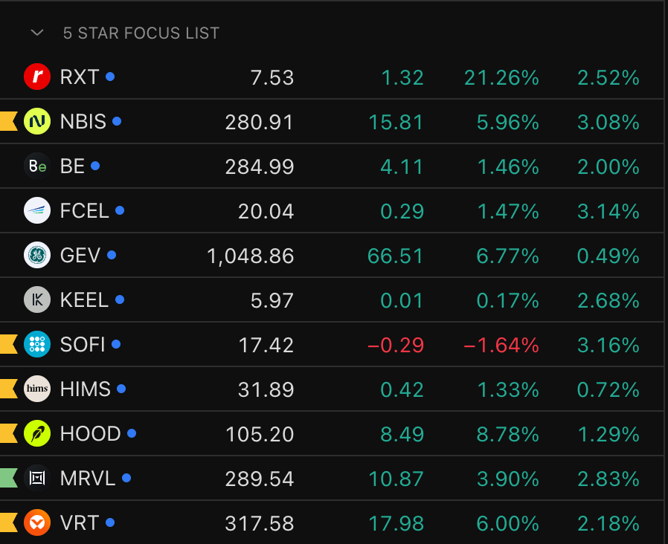Viewport: 668px width, 544px height.
Task: Select the FCEL ticker symbol
Action: click(84, 211)
